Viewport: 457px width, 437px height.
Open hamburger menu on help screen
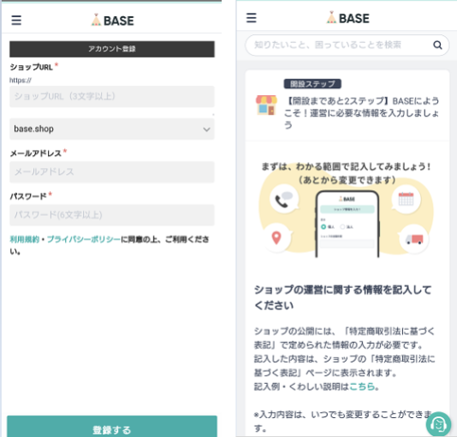252,18
